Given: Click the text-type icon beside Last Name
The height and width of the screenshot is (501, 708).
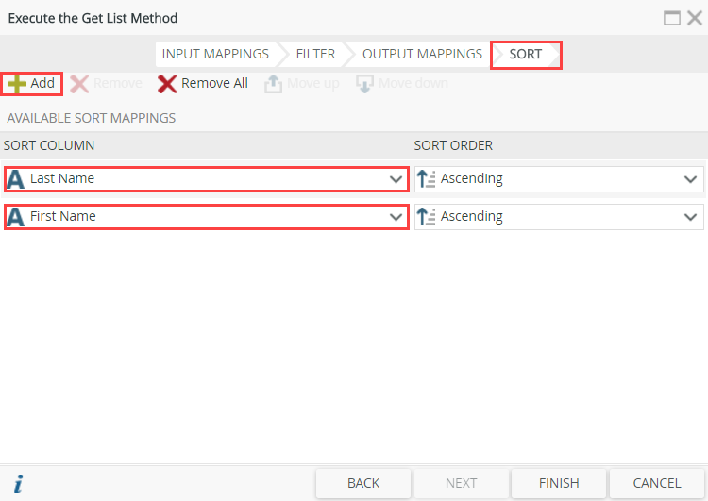Looking at the screenshot, I should point(16,179).
